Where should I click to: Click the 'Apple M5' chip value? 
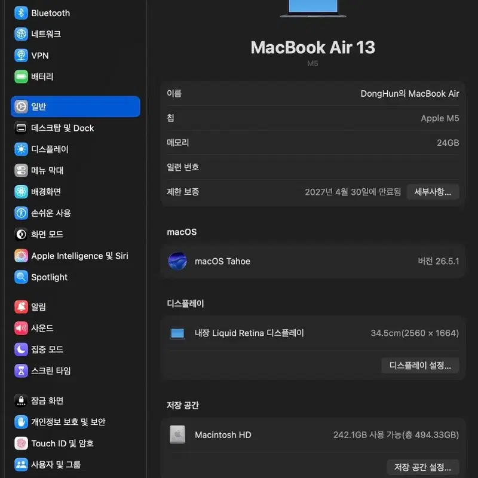tap(440, 118)
